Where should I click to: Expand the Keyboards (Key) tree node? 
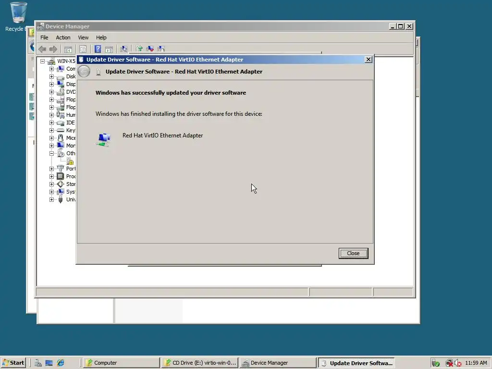(x=51, y=130)
